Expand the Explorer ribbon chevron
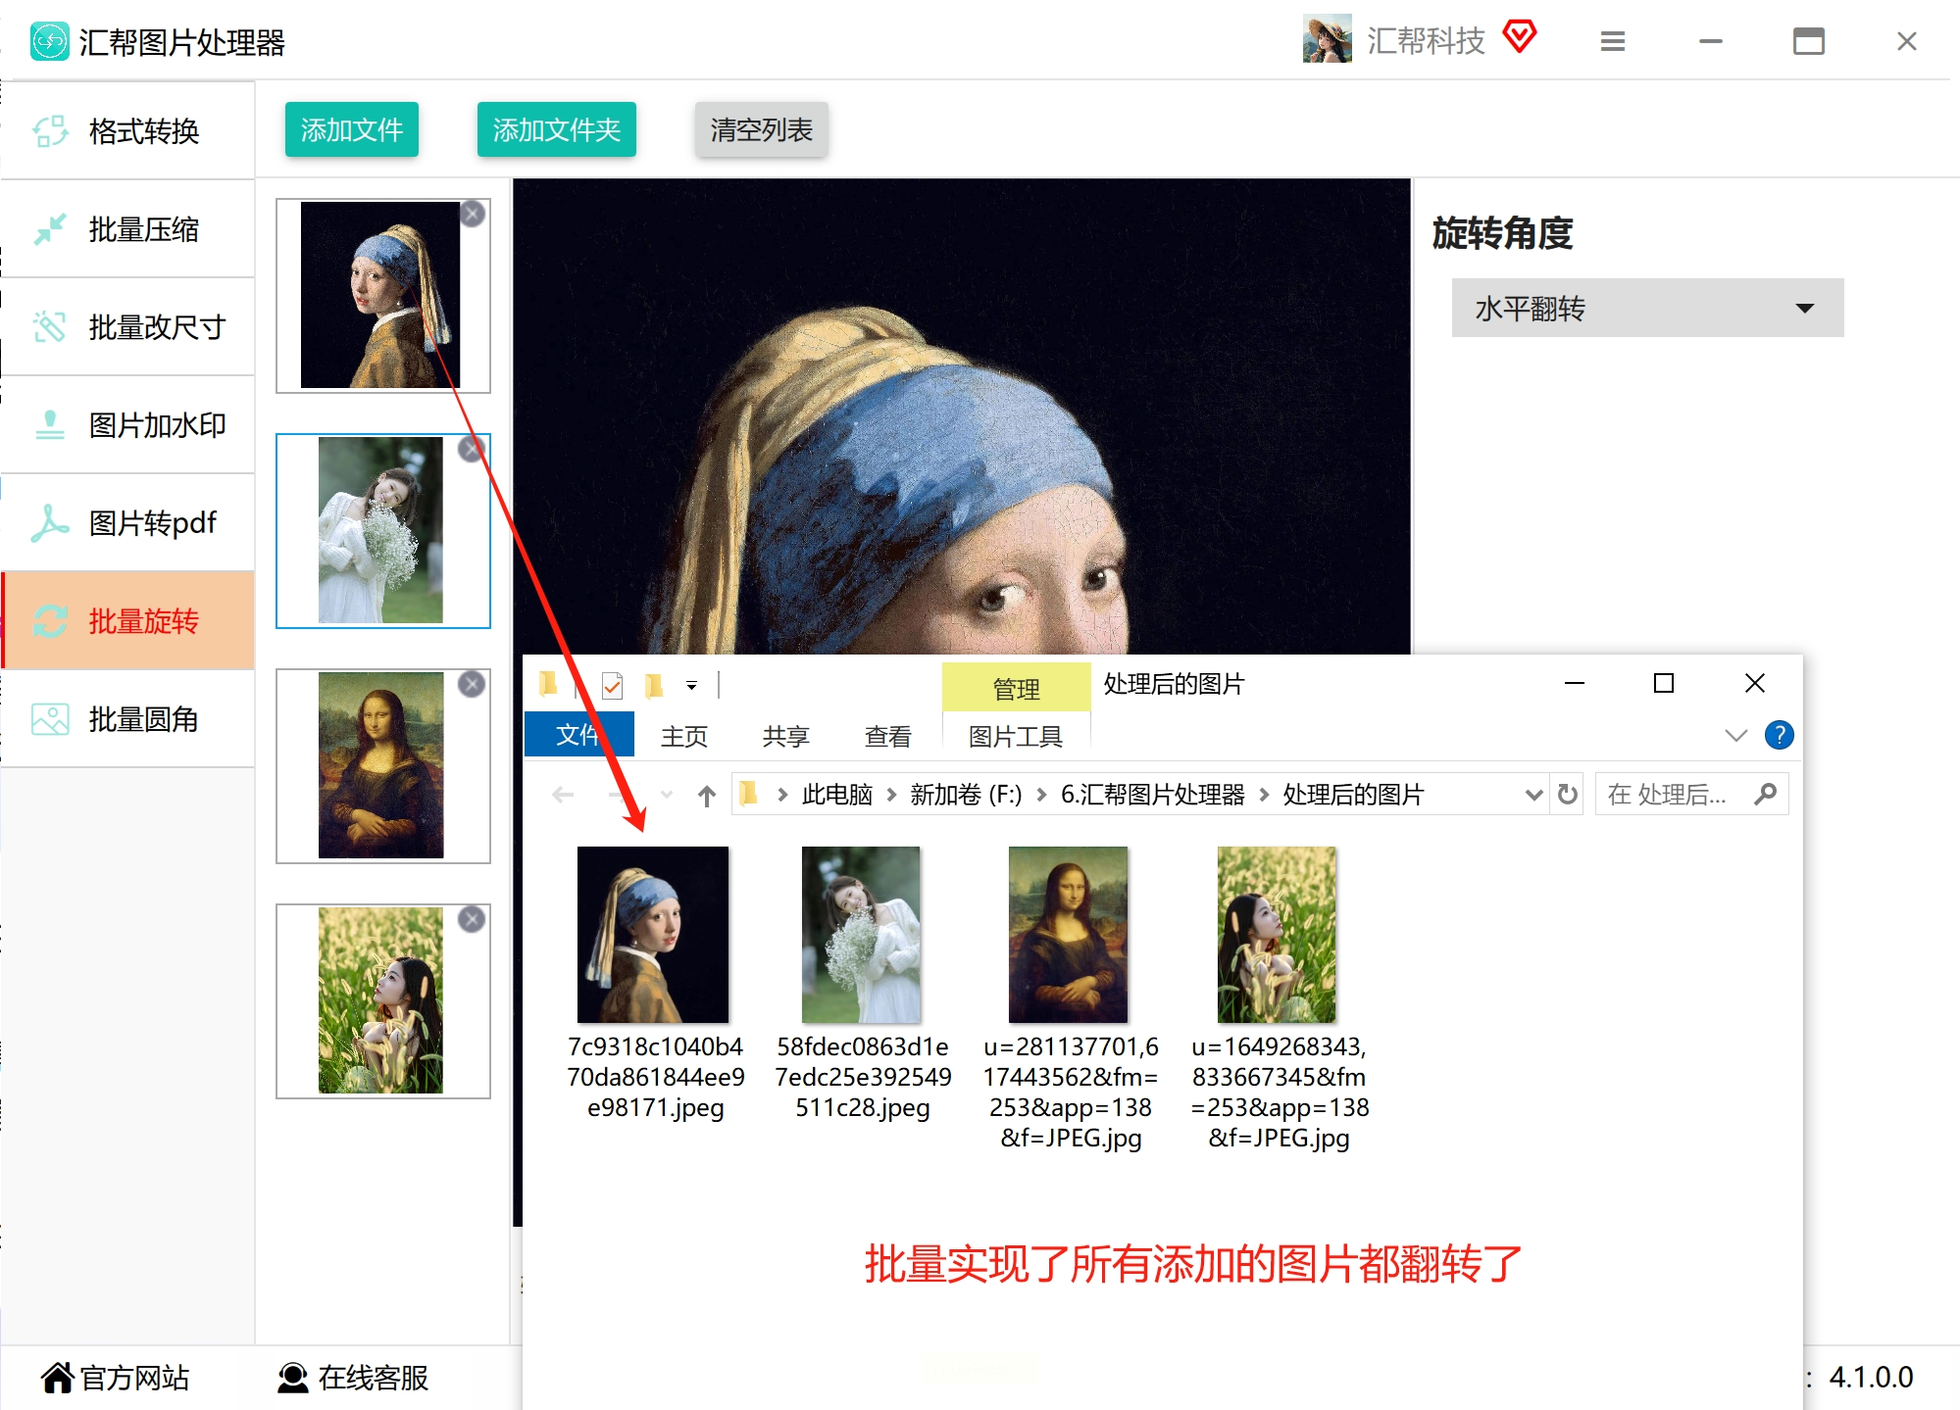 pos(1735,735)
